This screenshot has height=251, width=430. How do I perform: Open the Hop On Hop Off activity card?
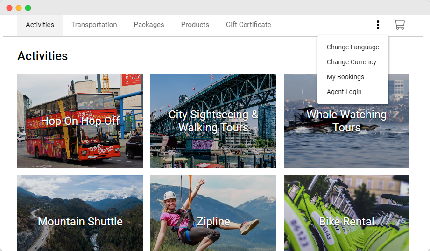(80, 121)
